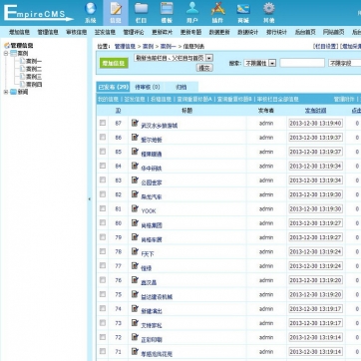Open 管理信息 in the secondary menu bar
The width and height of the screenshot is (361, 361).
(48, 32)
